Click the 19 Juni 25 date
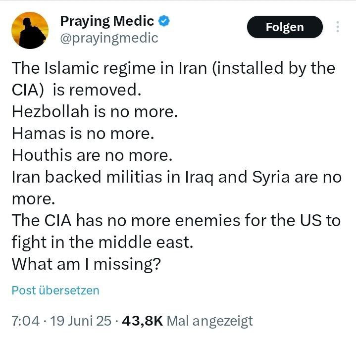 [x=81, y=321]
